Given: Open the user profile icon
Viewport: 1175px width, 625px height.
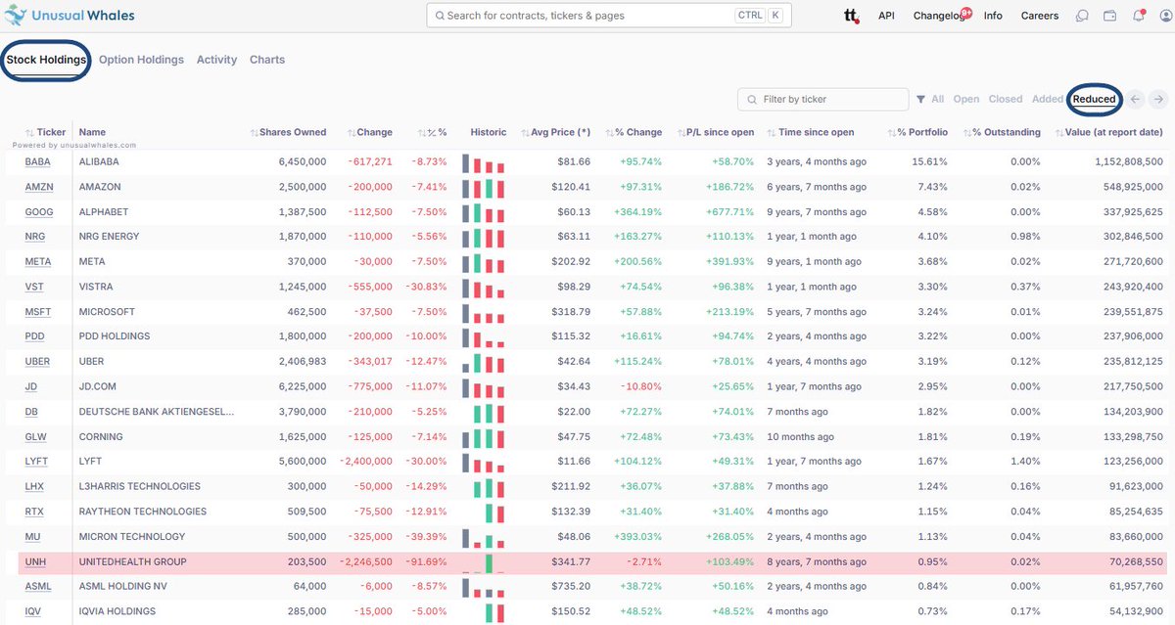Looking at the screenshot, I should (1164, 16).
